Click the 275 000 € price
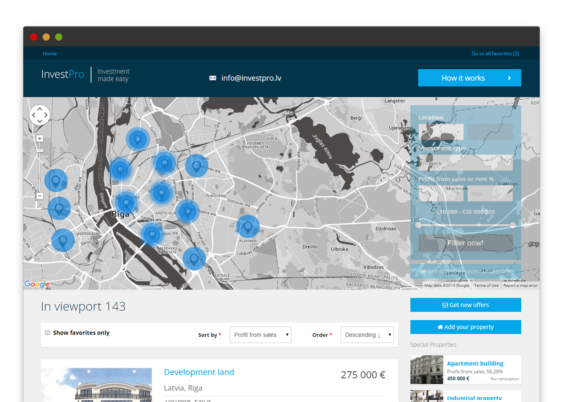 363,375
